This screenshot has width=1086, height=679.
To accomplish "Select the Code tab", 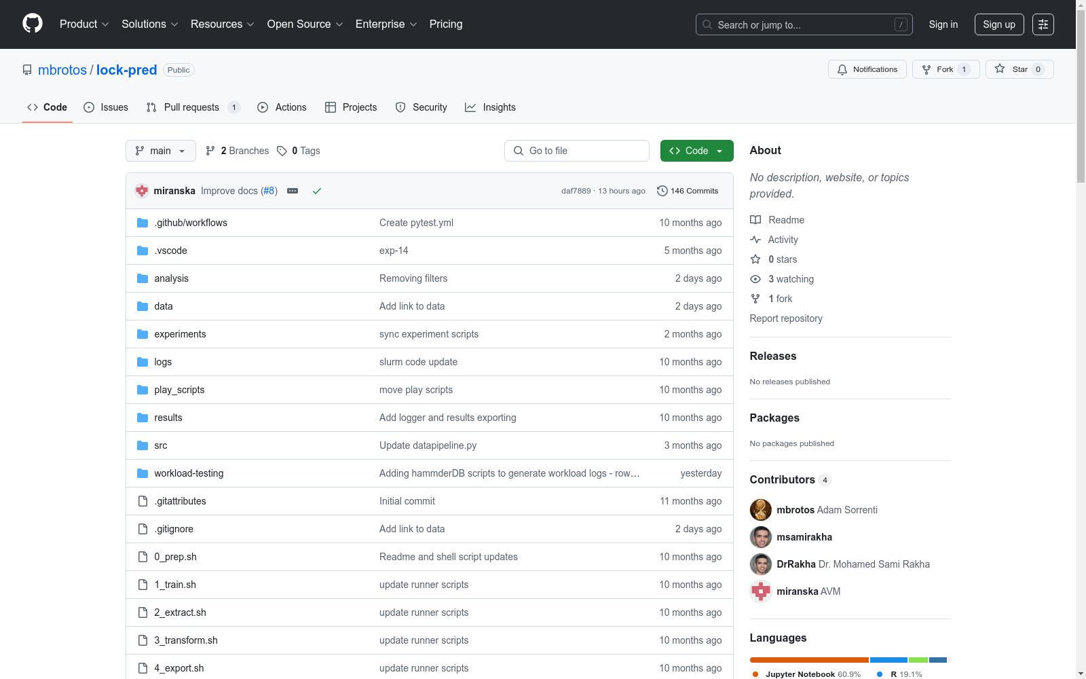I will [47, 107].
